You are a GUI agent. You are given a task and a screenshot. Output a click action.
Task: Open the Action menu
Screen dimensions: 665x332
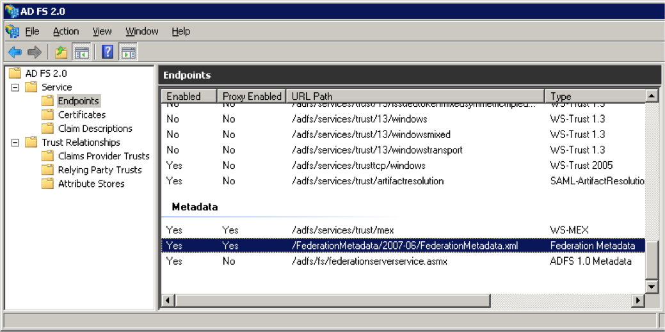point(66,31)
